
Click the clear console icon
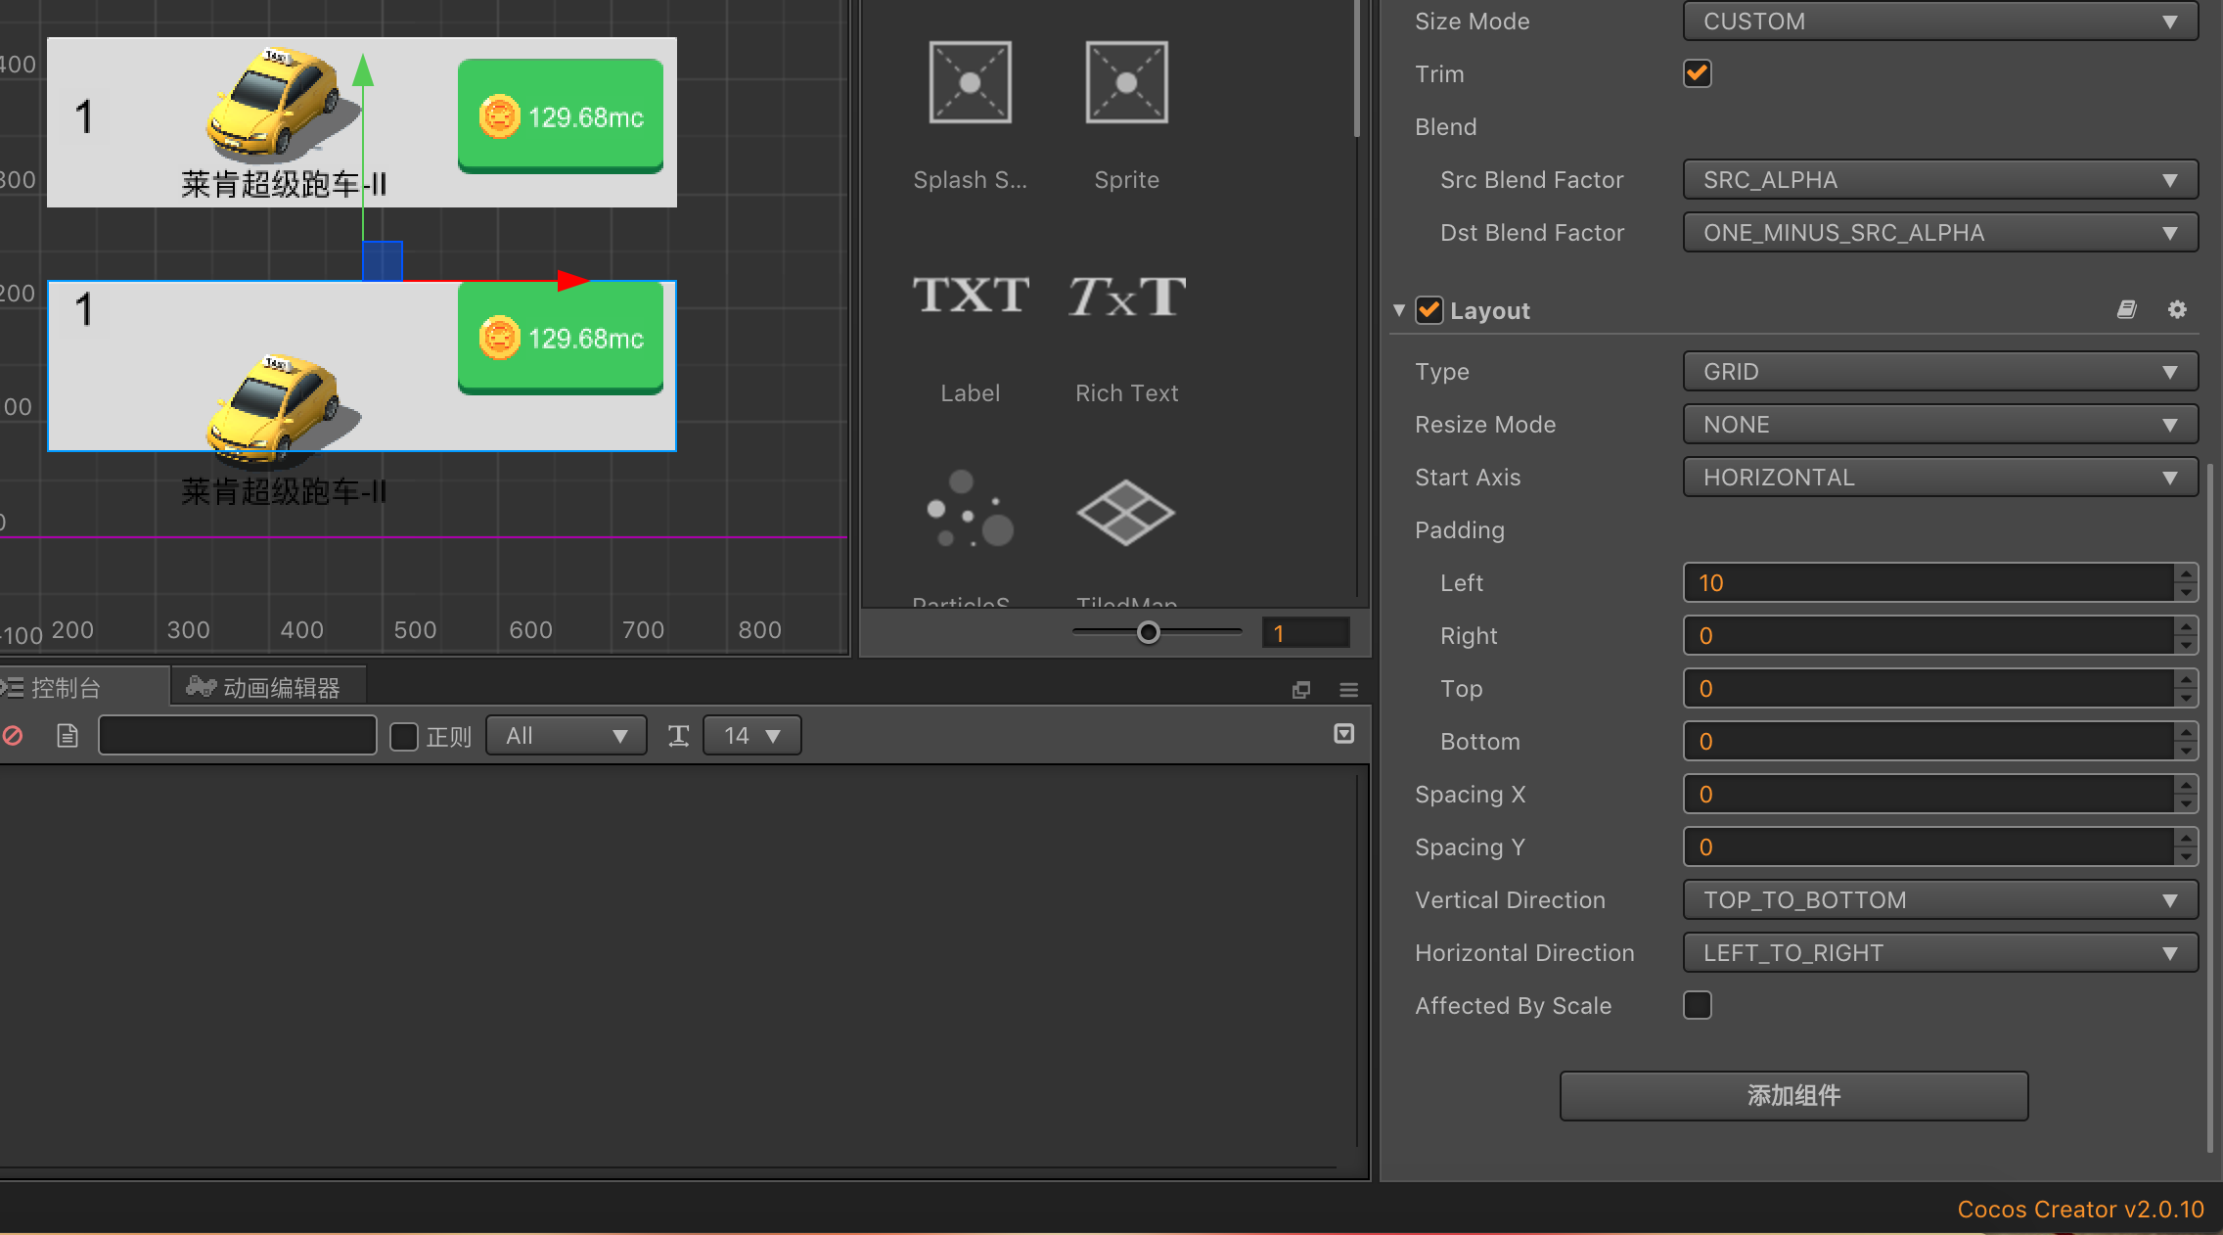coord(14,736)
